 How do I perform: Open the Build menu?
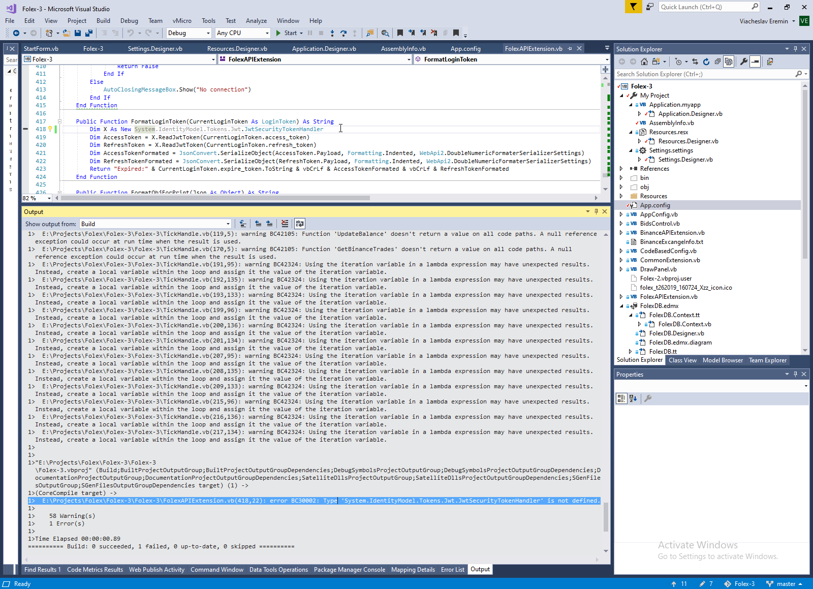coord(103,21)
